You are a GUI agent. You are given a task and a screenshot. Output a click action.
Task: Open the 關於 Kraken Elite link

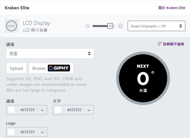pos(172,8)
